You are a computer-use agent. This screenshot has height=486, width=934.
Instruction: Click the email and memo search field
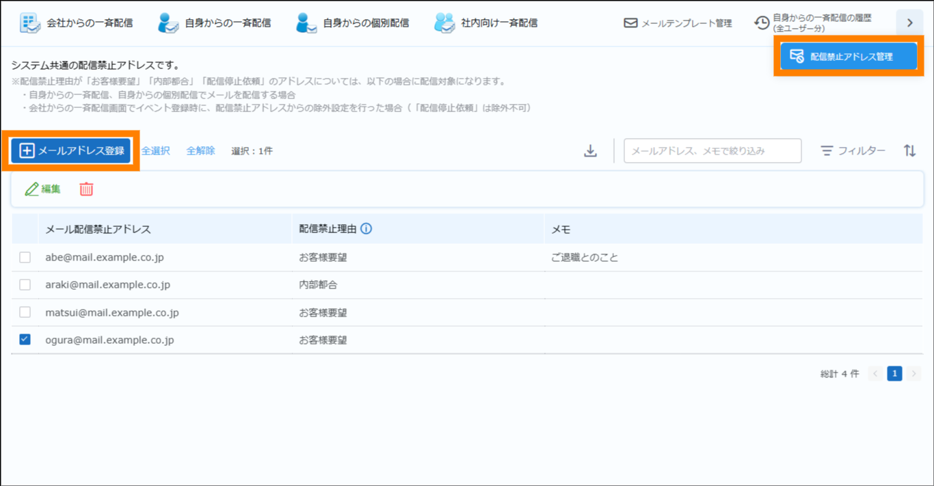pos(712,151)
